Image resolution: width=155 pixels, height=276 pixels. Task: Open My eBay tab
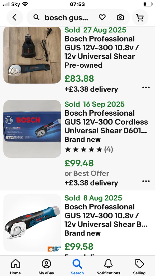coord(46,267)
